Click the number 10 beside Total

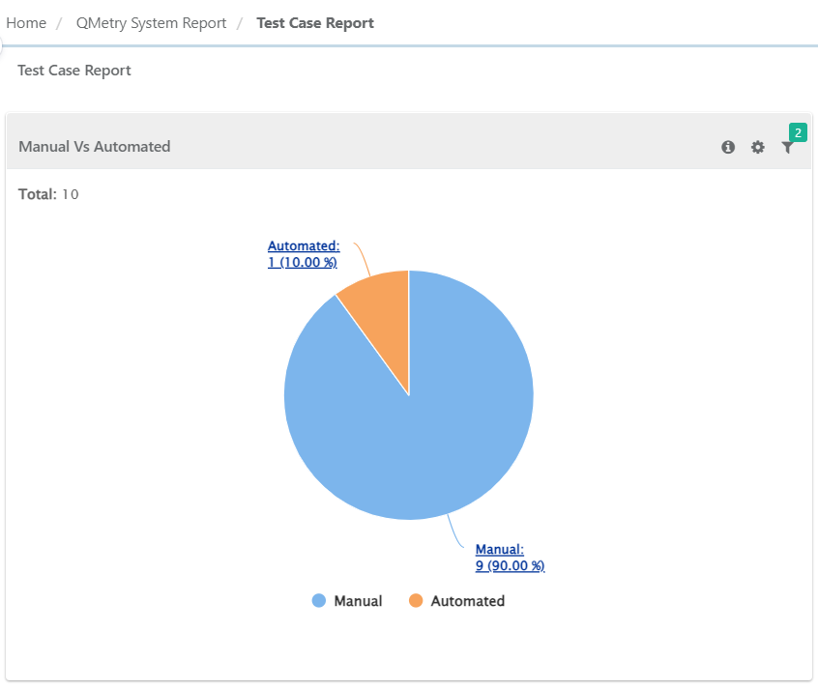[71, 194]
